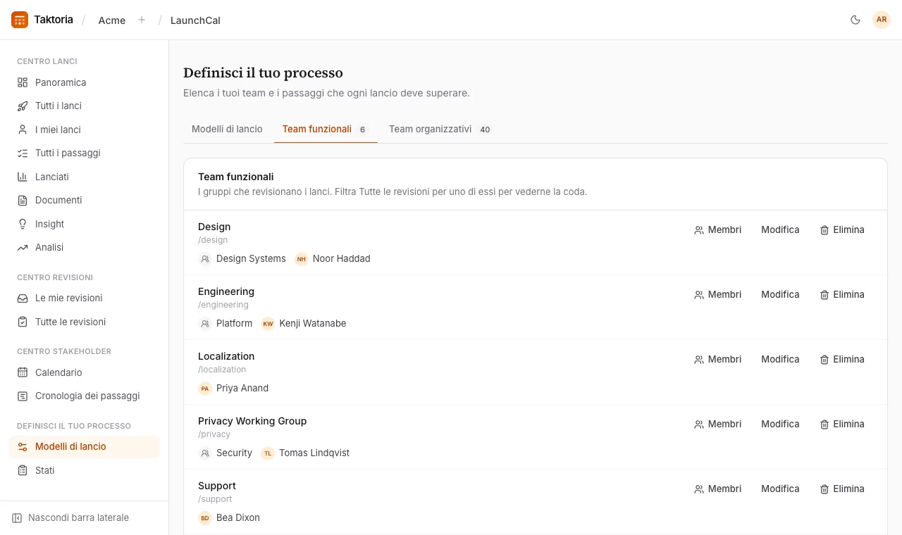This screenshot has height=535, width=902.
Task: Open Documenti in the sidebar
Action: 85,200
